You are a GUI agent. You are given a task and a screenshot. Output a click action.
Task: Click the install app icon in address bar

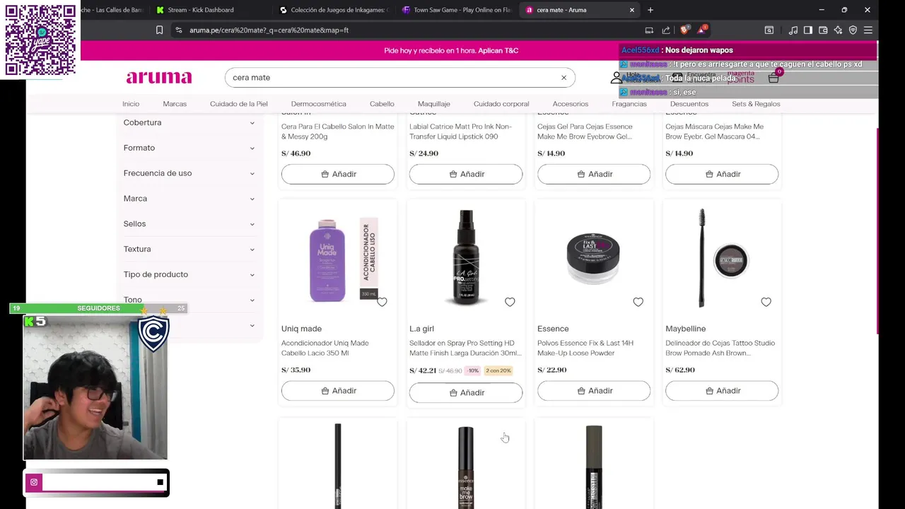click(x=649, y=30)
